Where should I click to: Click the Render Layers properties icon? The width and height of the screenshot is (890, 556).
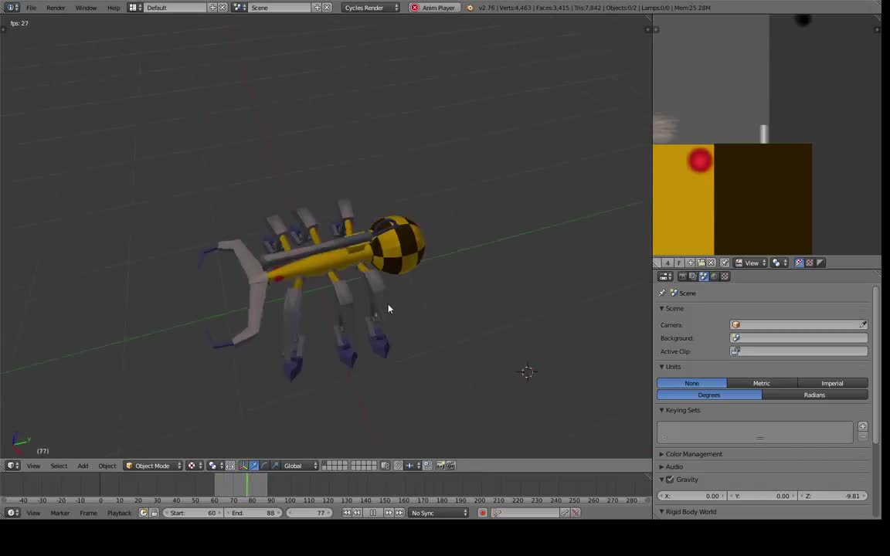click(692, 276)
